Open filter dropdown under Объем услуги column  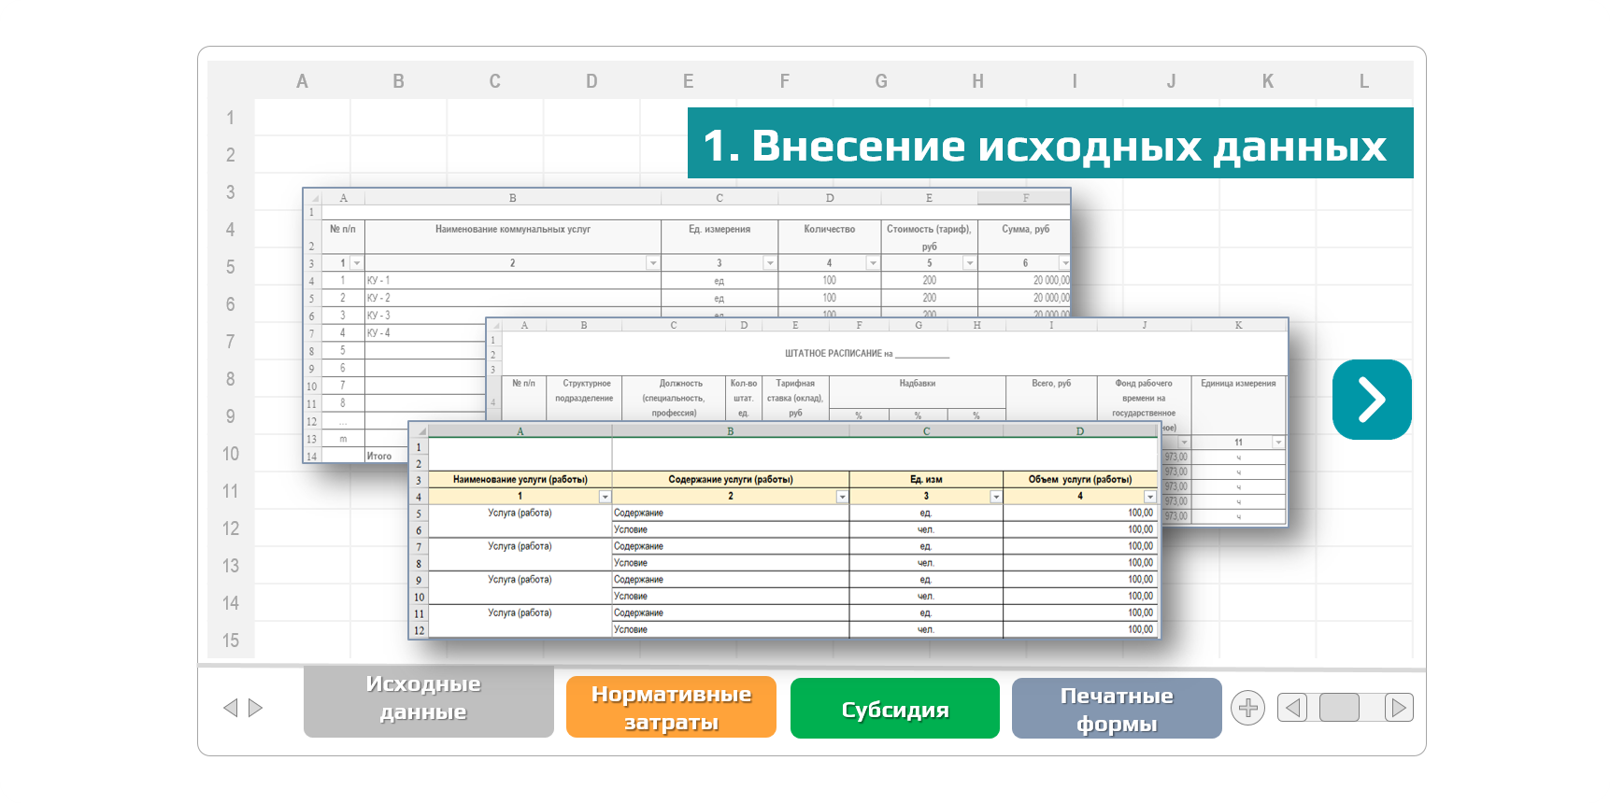click(x=1149, y=497)
